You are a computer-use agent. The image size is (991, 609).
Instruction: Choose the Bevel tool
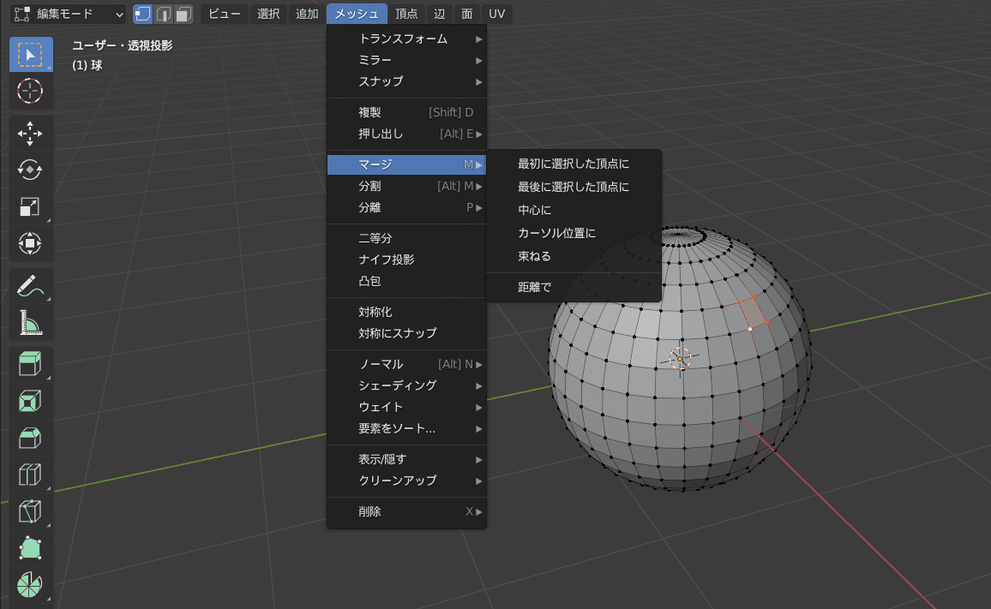tap(30, 438)
